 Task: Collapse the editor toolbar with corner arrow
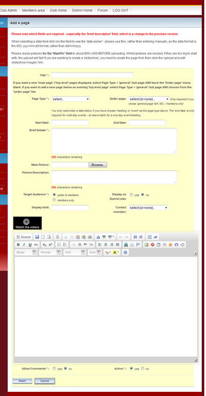point(196,254)
